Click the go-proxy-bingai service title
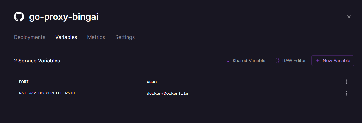This screenshot has height=123, width=362. pos(64,17)
